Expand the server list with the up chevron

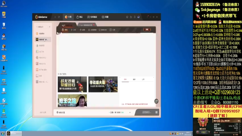pos(130,112)
